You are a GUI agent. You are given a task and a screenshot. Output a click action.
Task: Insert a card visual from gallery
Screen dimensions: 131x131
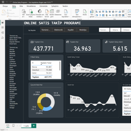tap(113, 15)
